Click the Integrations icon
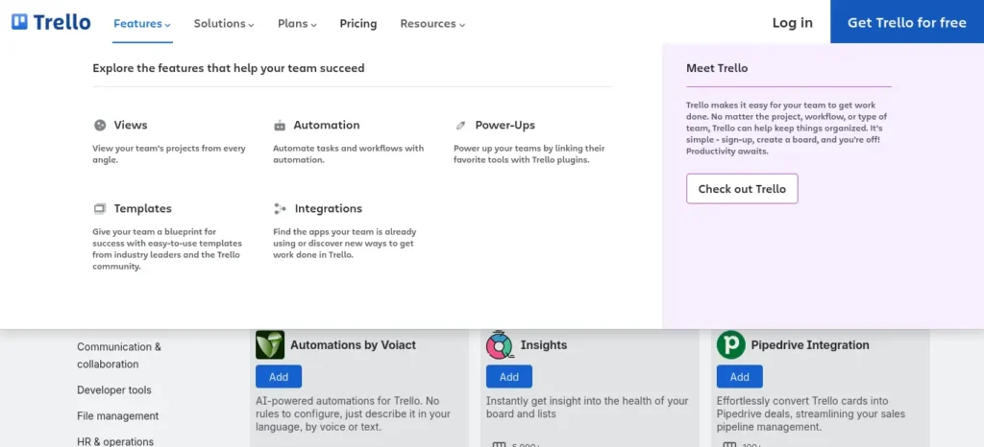Image resolution: width=984 pixels, height=447 pixels. tap(280, 208)
